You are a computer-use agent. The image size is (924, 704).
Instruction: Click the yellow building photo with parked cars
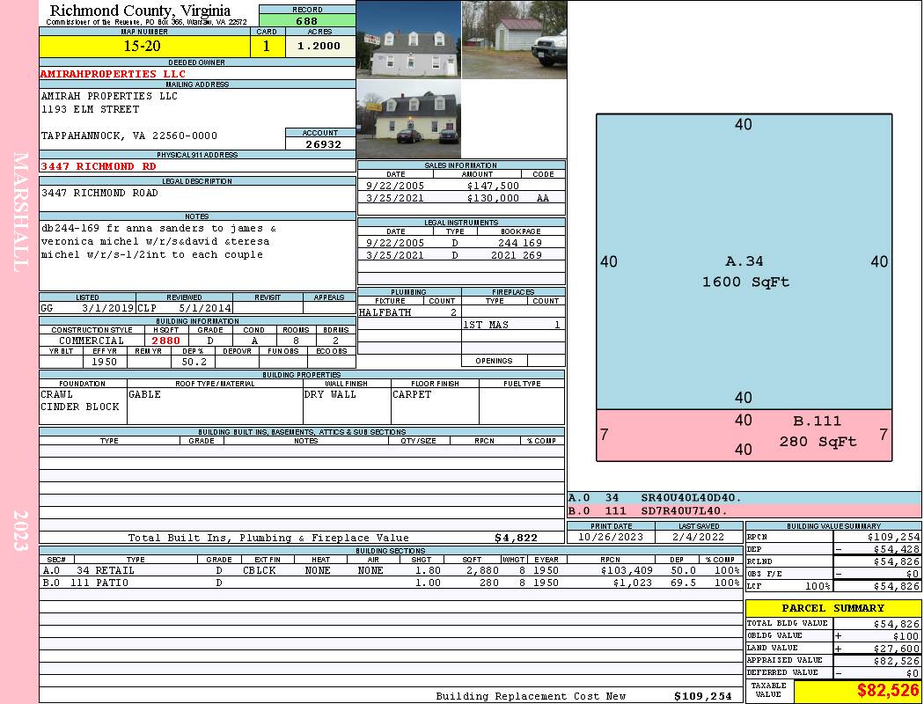click(x=408, y=119)
